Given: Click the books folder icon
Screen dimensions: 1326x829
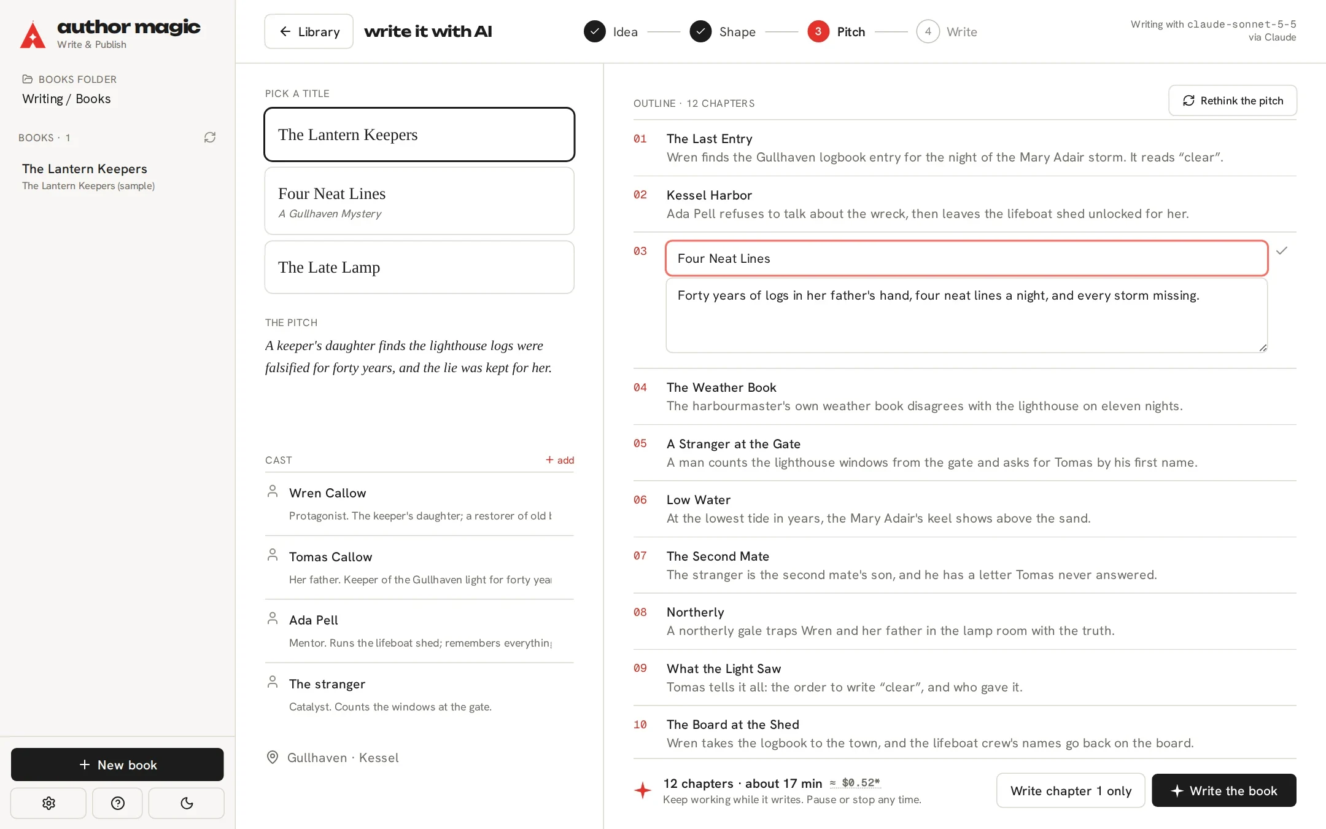Looking at the screenshot, I should pos(28,79).
